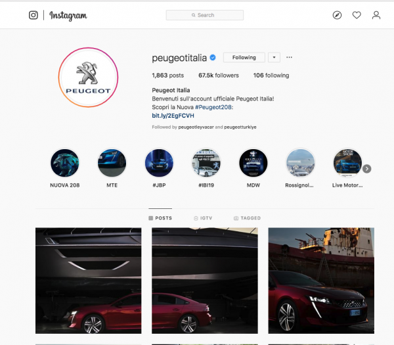View the NUOVA 208 story highlight
The width and height of the screenshot is (394, 345).
click(65, 163)
